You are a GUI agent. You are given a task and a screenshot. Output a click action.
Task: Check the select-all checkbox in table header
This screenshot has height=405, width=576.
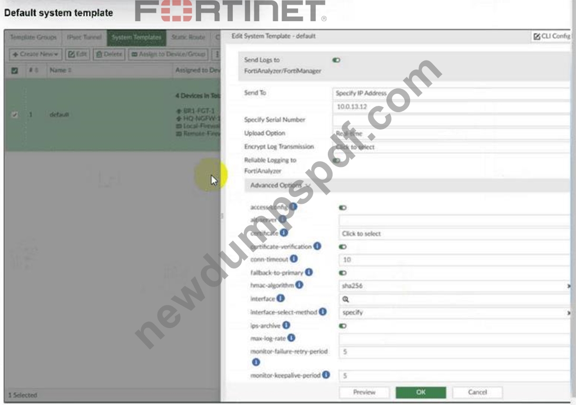(15, 71)
